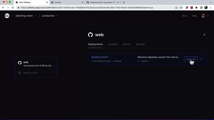Click the Building (0:06) text on card
The height and width of the screenshot is (120, 214).
pyautogui.click(x=30, y=73)
